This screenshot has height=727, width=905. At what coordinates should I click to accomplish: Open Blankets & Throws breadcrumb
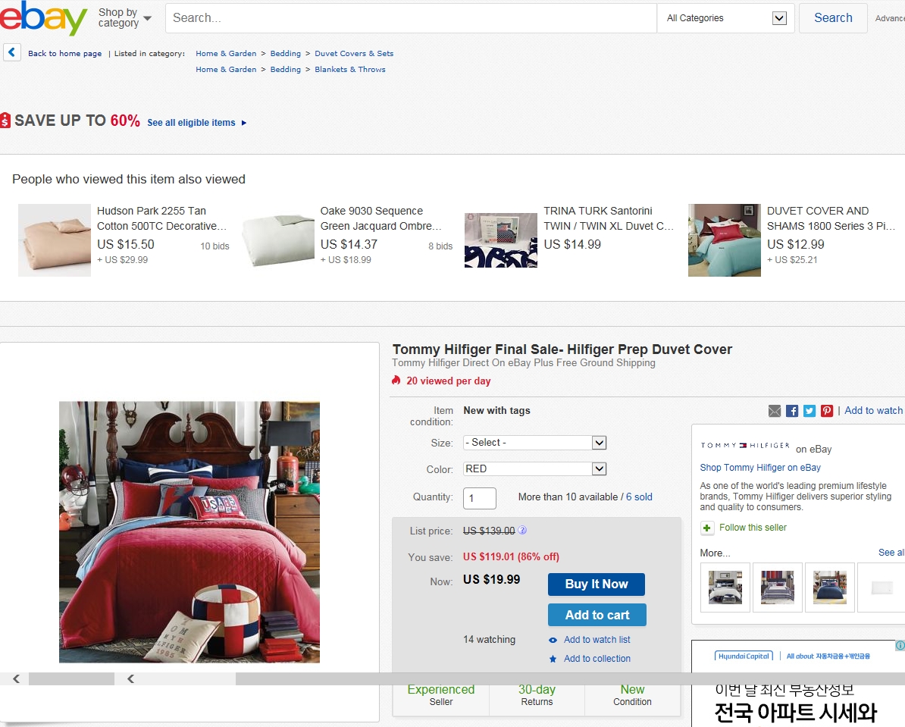(x=350, y=70)
